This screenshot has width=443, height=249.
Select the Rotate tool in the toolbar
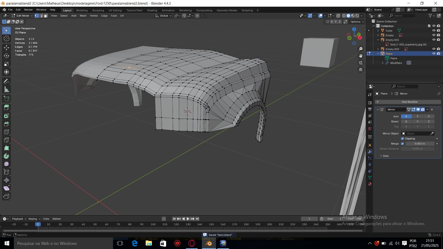6,56
